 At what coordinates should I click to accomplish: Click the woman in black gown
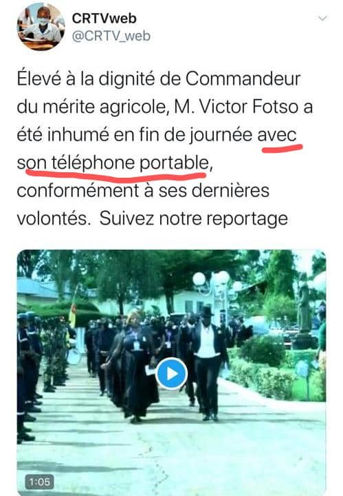[137, 367]
